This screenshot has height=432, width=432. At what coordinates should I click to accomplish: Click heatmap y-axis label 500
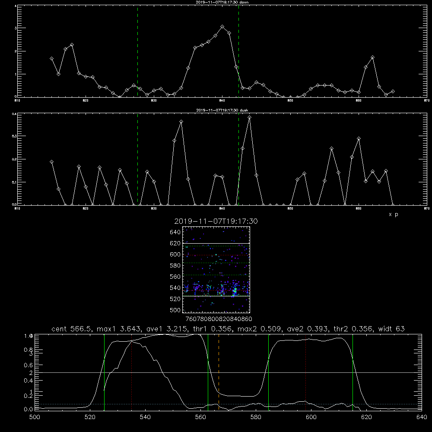point(175,310)
